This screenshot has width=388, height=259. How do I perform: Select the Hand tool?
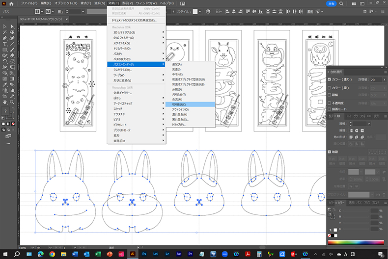[x=5, y=102]
